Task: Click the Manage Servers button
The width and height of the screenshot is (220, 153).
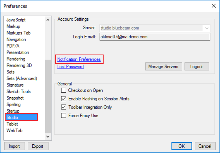Action: (164, 66)
